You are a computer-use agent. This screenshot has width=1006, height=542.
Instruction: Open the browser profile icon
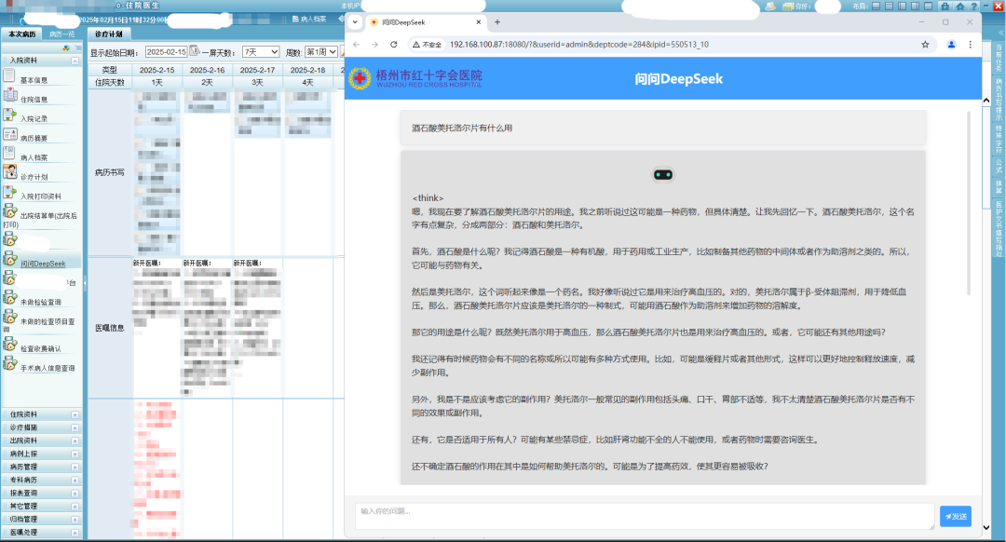[951, 45]
